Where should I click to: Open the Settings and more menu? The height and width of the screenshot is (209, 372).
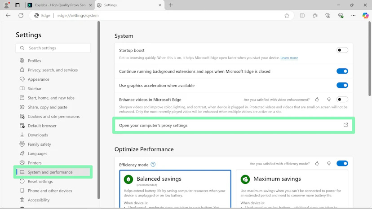point(353,15)
